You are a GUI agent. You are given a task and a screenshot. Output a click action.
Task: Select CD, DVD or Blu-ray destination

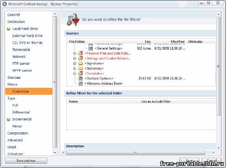(x=28, y=43)
